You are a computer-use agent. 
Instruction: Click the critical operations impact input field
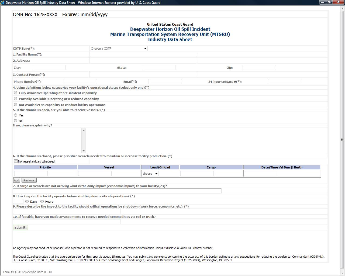[x=67, y=212]
